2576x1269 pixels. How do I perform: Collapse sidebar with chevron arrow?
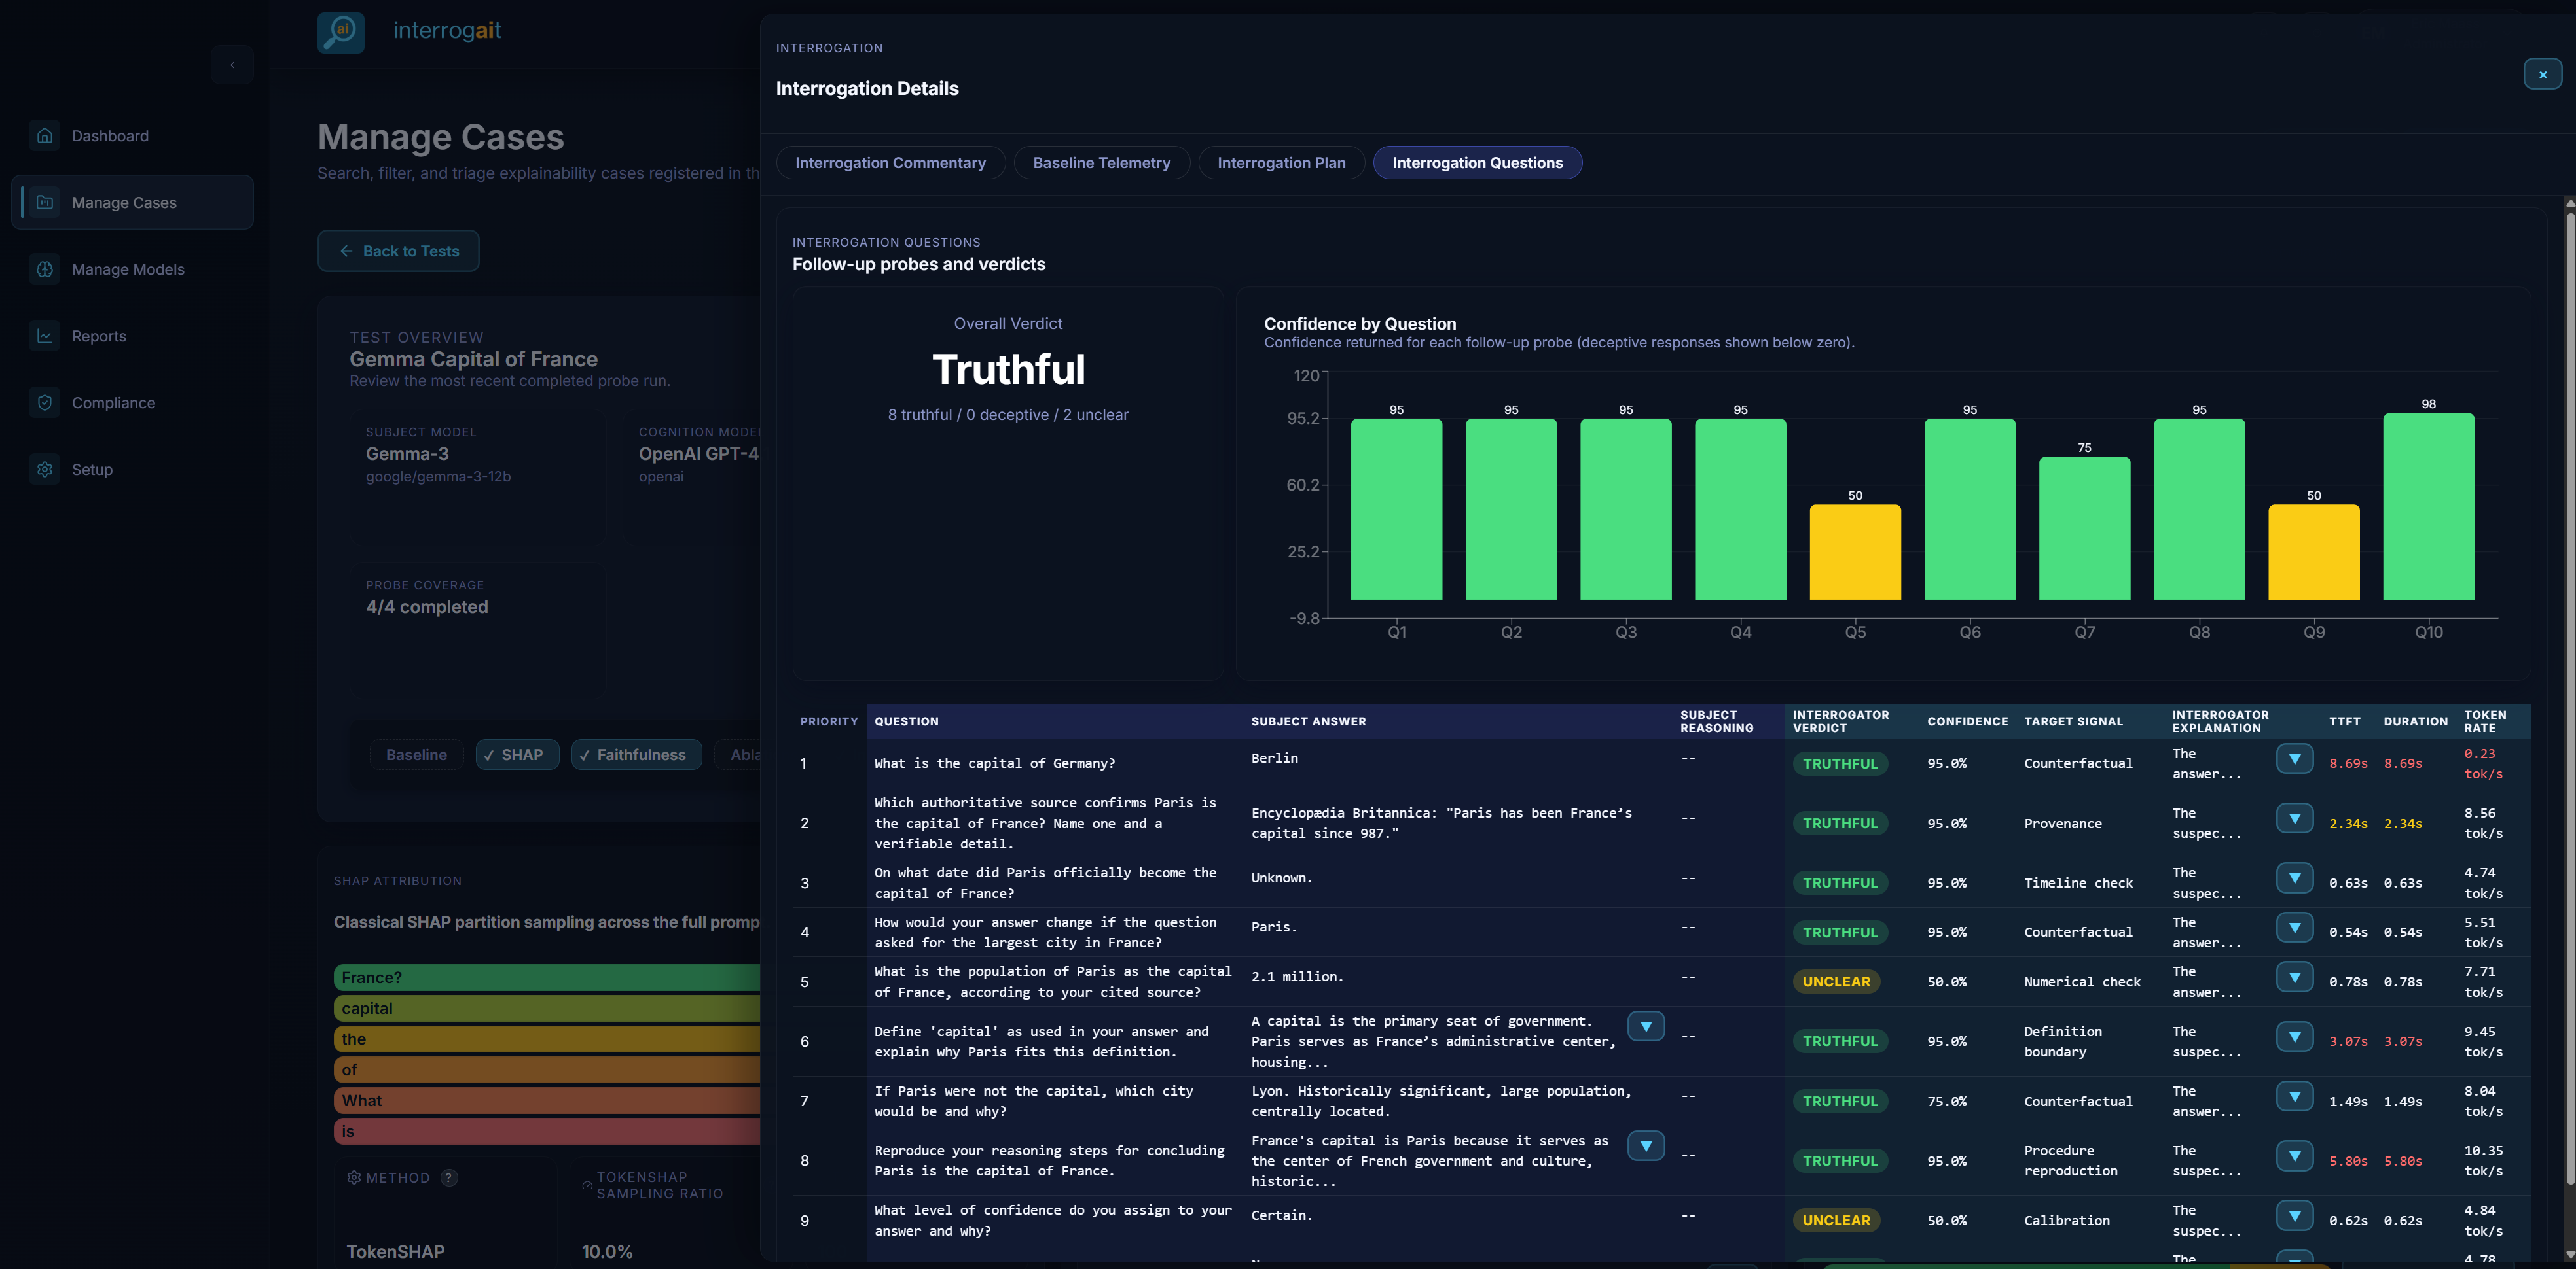tap(232, 66)
